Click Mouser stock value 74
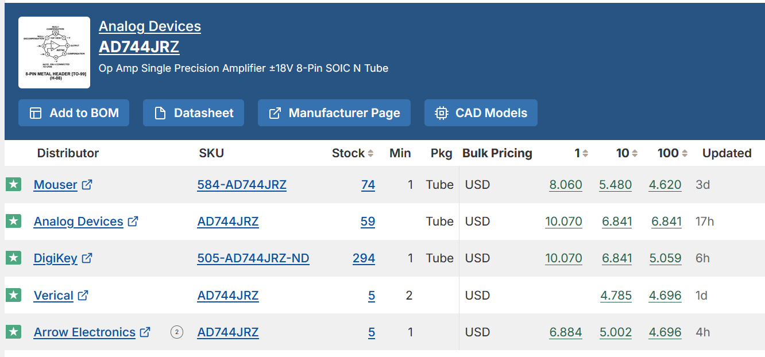The height and width of the screenshot is (357, 765). pyautogui.click(x=368, y=185)
